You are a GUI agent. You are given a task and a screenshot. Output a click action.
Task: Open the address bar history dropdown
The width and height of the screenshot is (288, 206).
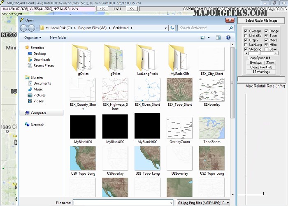click(166, 28)
